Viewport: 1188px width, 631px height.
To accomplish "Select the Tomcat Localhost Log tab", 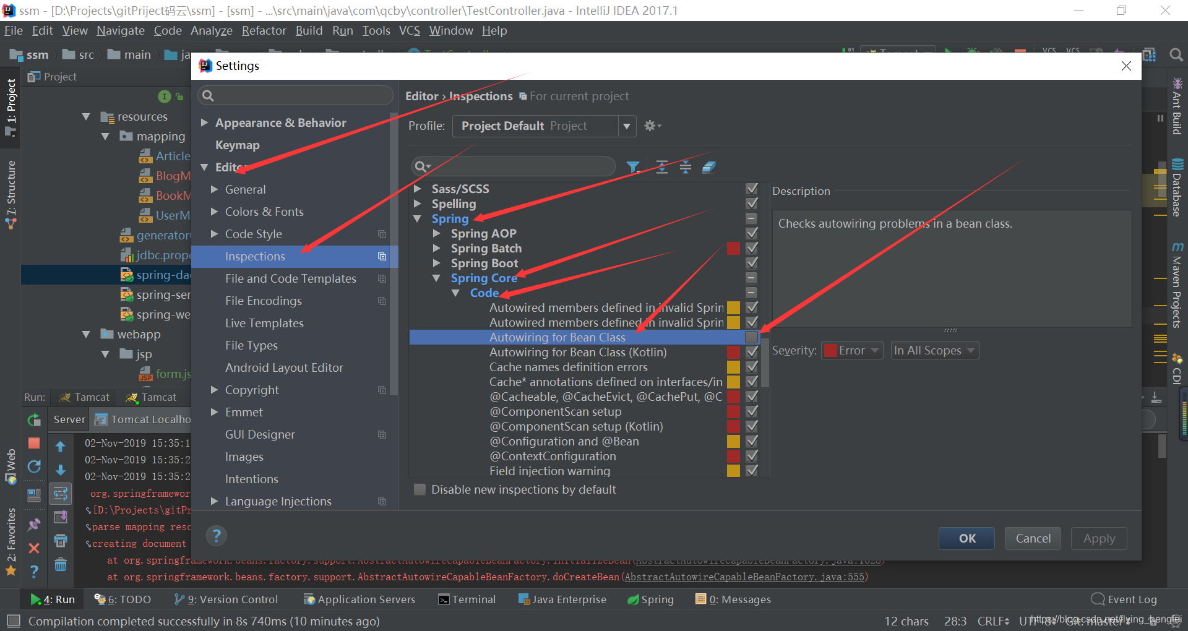I will point(142,419).
